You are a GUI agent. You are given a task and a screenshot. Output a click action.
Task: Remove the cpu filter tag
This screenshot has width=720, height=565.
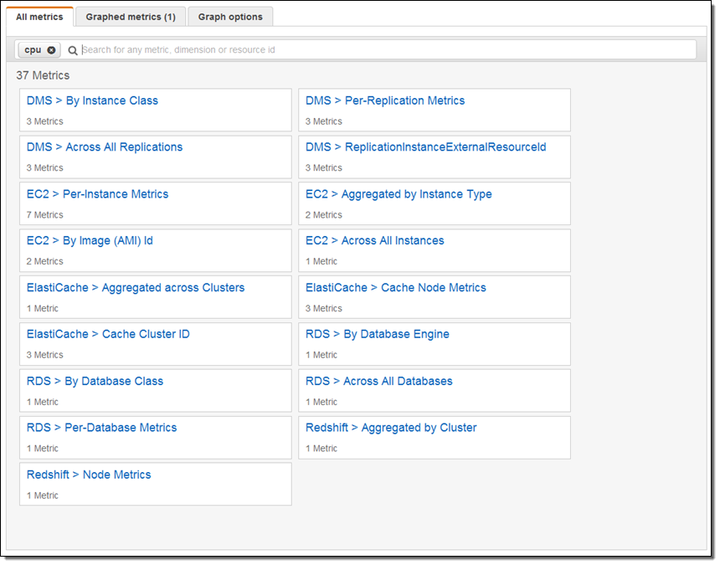[52, 50]
